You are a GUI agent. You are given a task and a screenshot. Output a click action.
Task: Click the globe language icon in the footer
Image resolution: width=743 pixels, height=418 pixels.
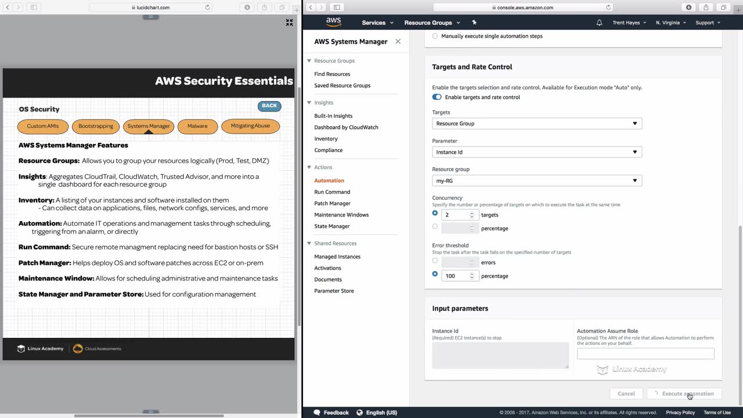(359, 412)
